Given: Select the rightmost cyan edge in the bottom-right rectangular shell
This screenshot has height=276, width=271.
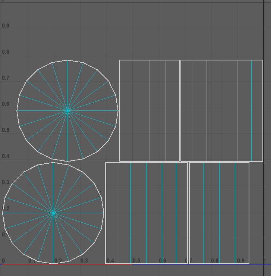Looking at the screenshot, I should 235,213.
